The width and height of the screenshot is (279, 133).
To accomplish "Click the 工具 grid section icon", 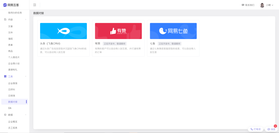I will (x=5, y=77).
